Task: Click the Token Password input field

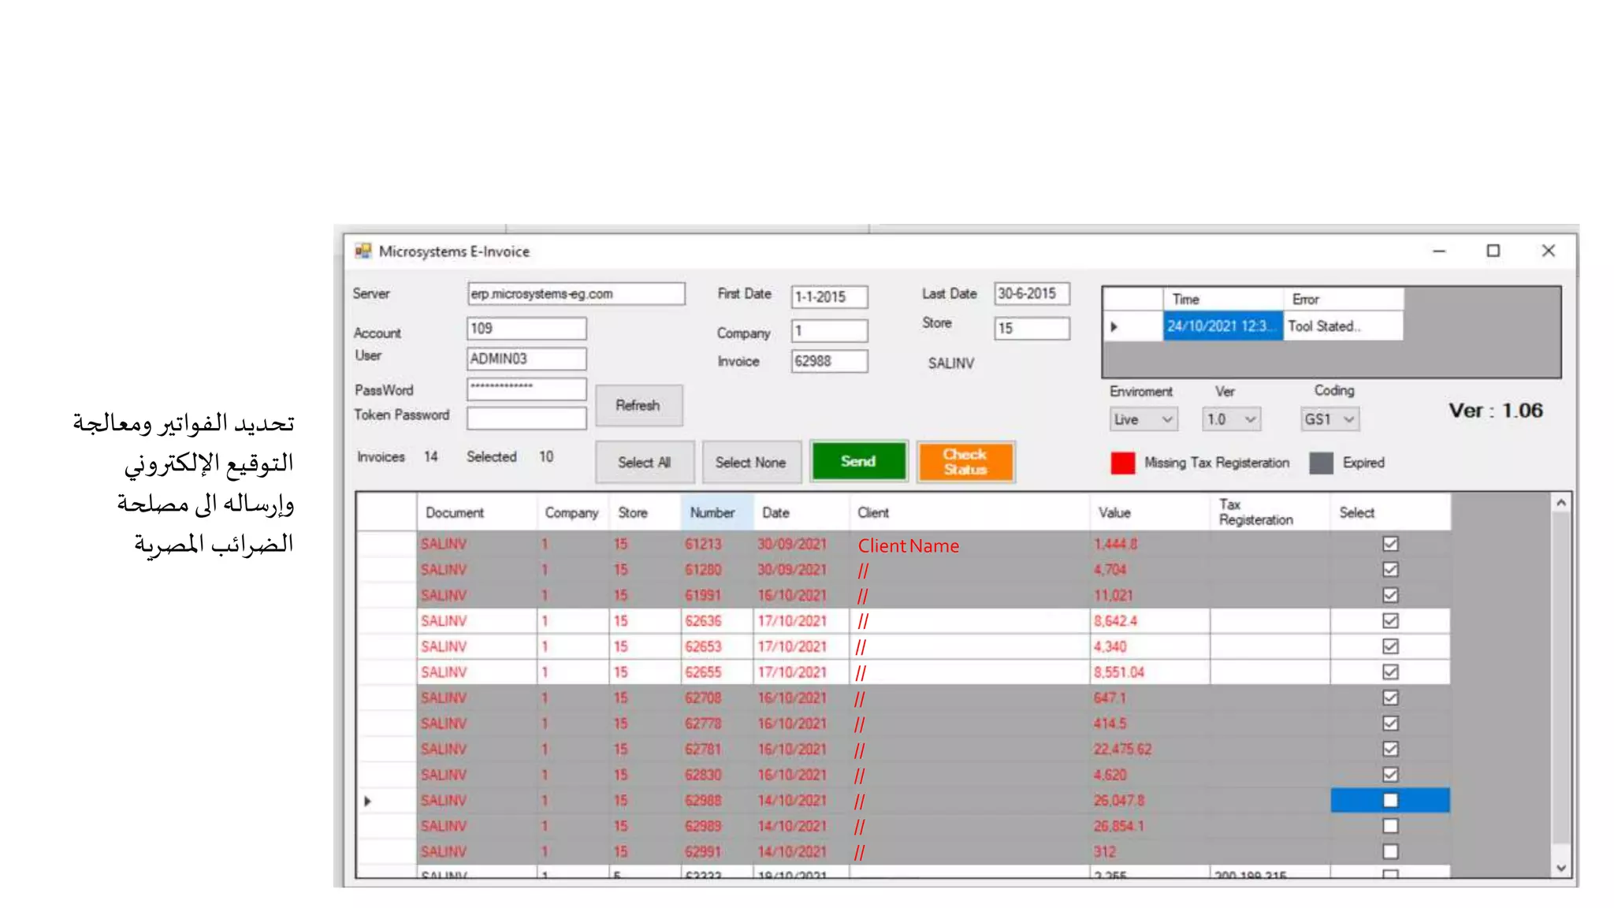Action: [x=526, y=417]
